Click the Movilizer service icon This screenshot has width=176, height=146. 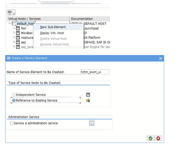(18, 33)
